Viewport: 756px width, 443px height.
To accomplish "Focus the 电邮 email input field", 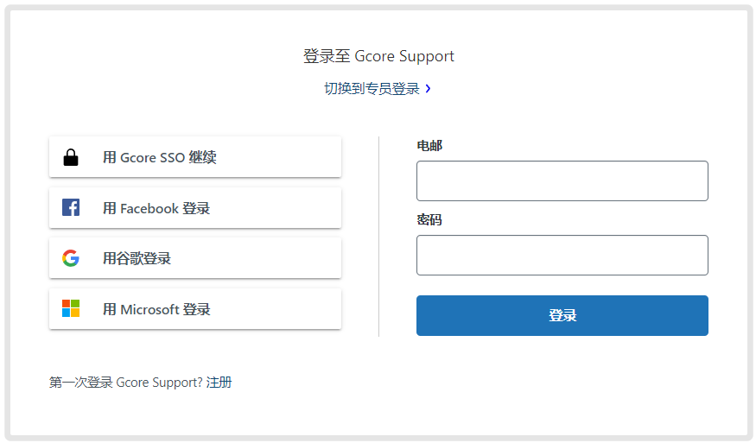I will tap(562, 180).
